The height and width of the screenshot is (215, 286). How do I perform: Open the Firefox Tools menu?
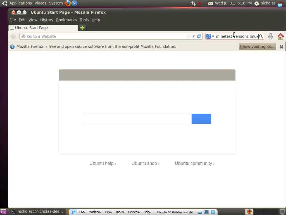[x=84, y=20]
